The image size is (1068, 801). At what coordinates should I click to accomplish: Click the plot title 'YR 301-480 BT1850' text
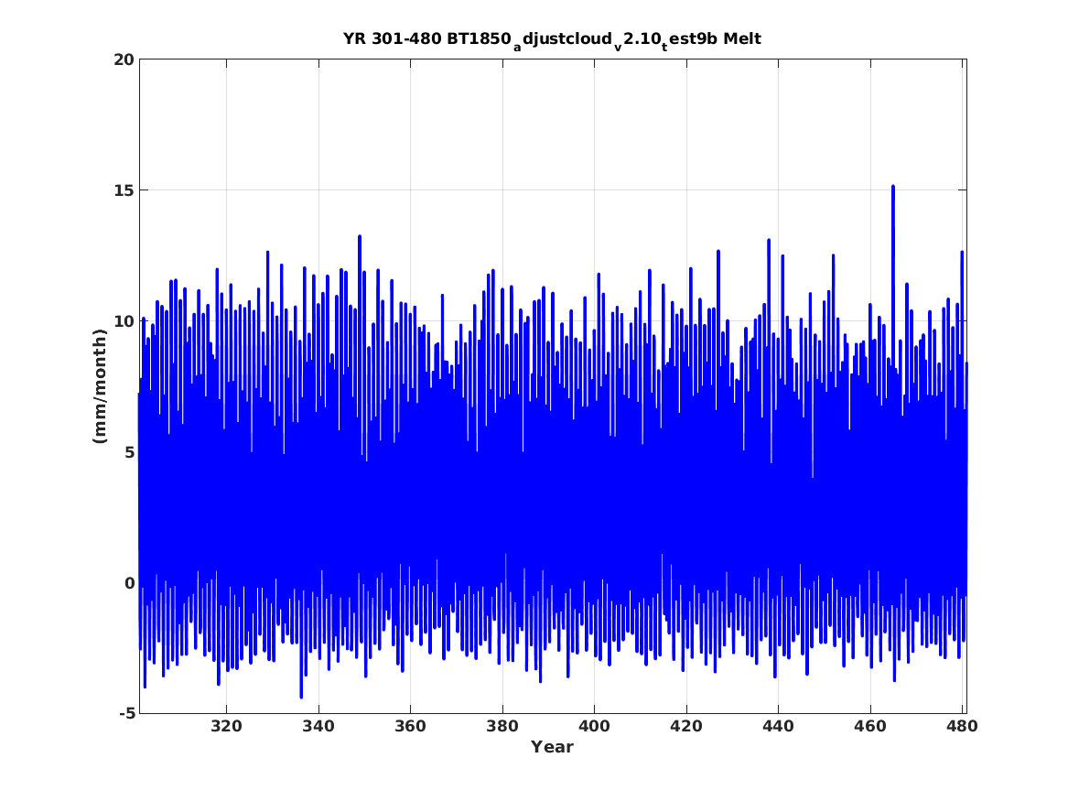click(x=427, y=38)
